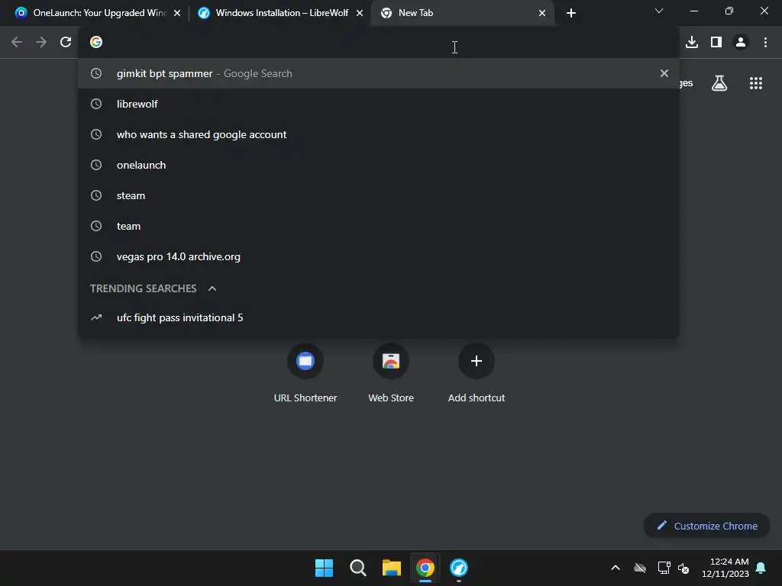The height and width of the screenshot is (586, 782).
Task: Open the Search Labs flask icon
Action: tap(719, 83)
